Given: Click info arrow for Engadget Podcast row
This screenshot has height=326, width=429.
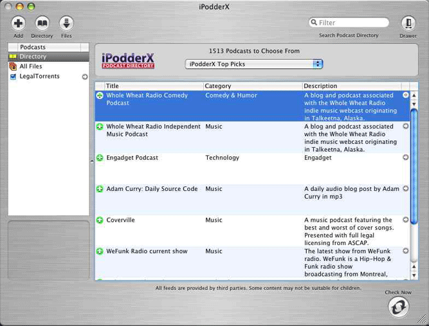Looking at the screenshot, I should pyautogui.click(x=406, y=158).
